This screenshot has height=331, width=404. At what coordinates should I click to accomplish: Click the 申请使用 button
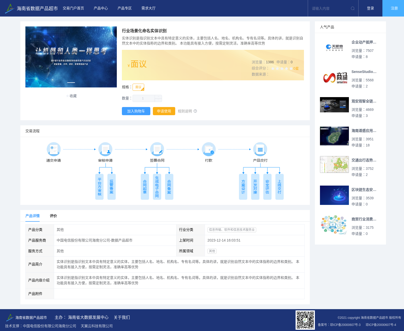click(164, 111)
